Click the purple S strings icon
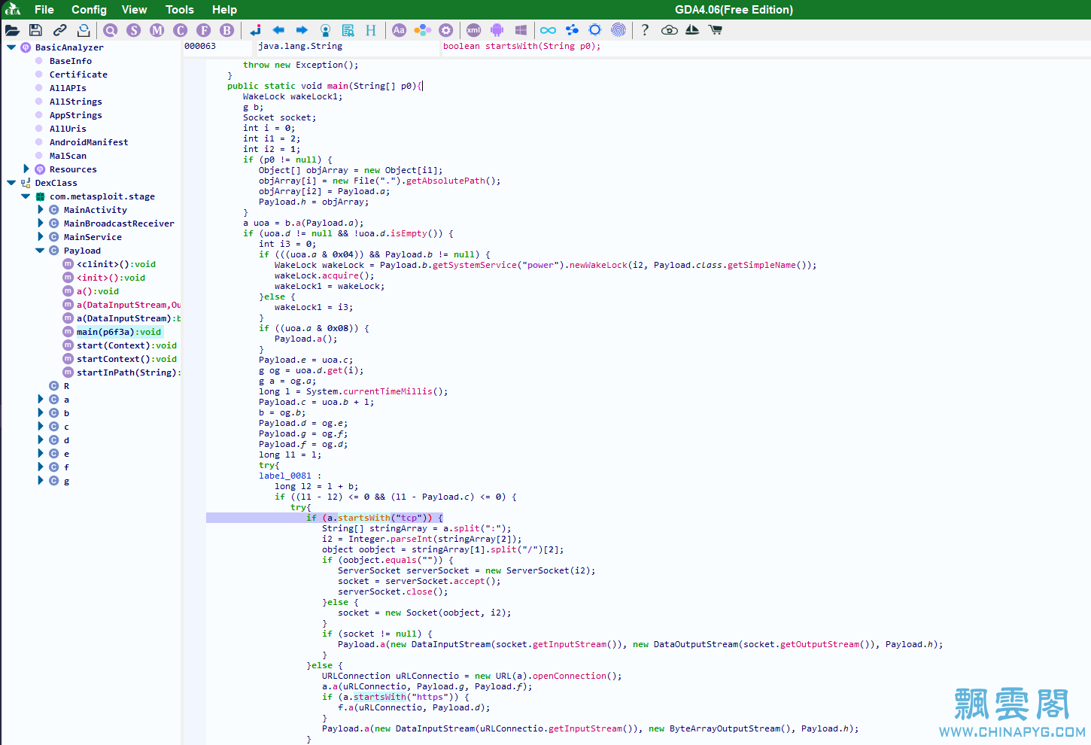This screenshot has height=745, width=1091. 134,30
